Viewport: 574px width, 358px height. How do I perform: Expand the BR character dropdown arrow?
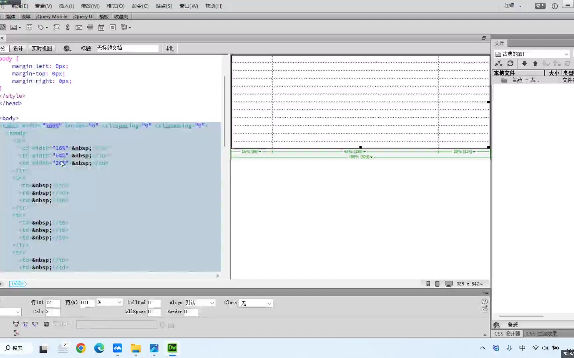coord(130,28)
